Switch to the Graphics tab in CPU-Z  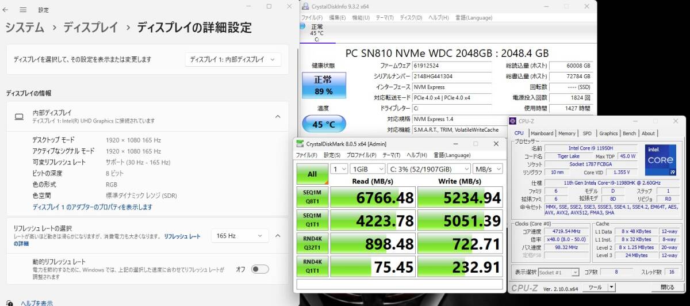pyautogui.click(x=608, y=133)
